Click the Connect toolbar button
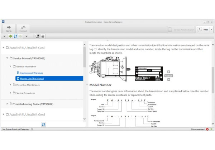Image resolution: width=215 pixels, height=150 pixels. click(23, 28)
